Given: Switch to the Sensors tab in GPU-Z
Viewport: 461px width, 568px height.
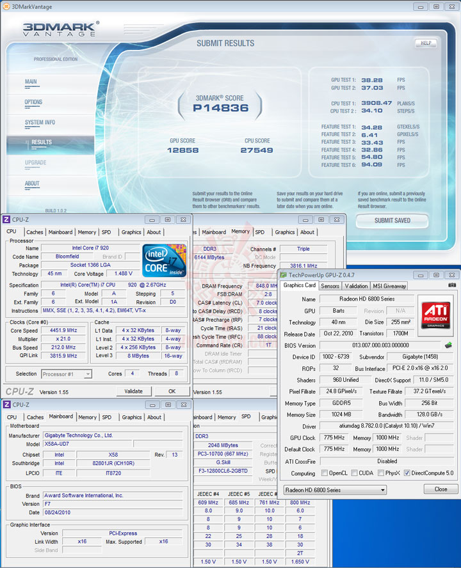Looking at the screenshot, I should click(x=330, y=286).
